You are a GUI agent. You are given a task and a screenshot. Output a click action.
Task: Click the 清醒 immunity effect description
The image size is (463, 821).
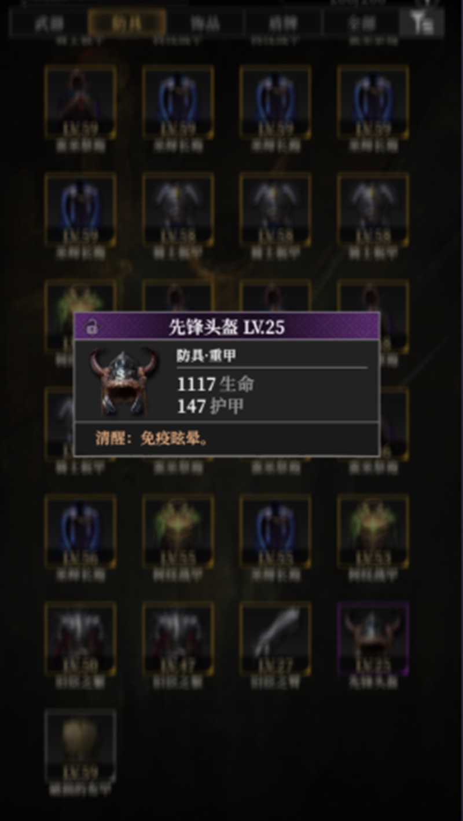[152, 438]
